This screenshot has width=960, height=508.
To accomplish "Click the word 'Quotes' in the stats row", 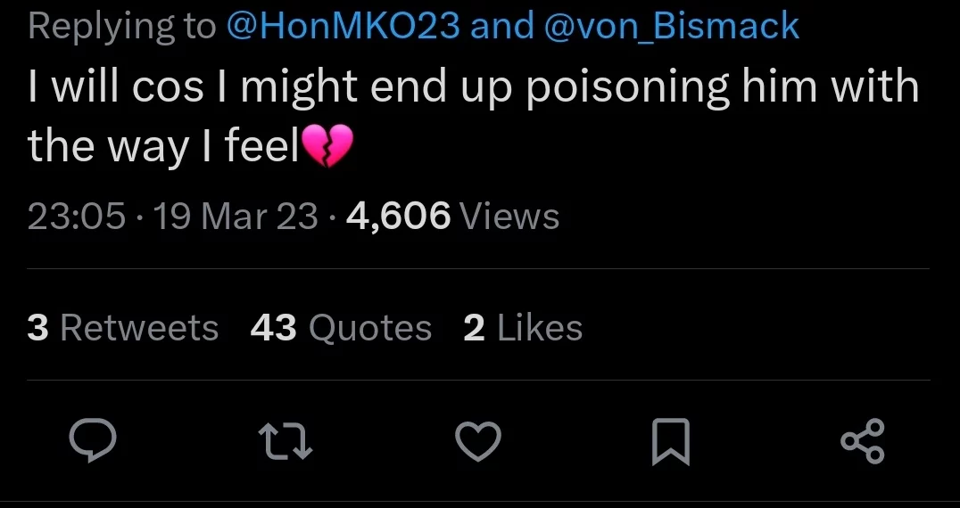I will [x=370, y=328].
